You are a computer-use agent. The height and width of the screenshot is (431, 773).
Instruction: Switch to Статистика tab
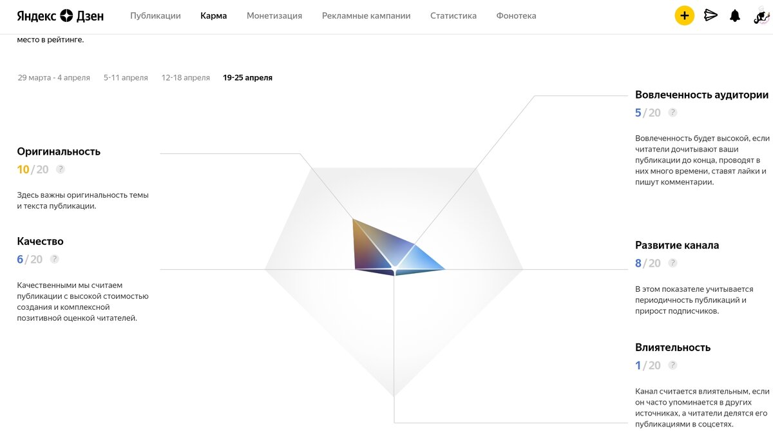(453, 15)
